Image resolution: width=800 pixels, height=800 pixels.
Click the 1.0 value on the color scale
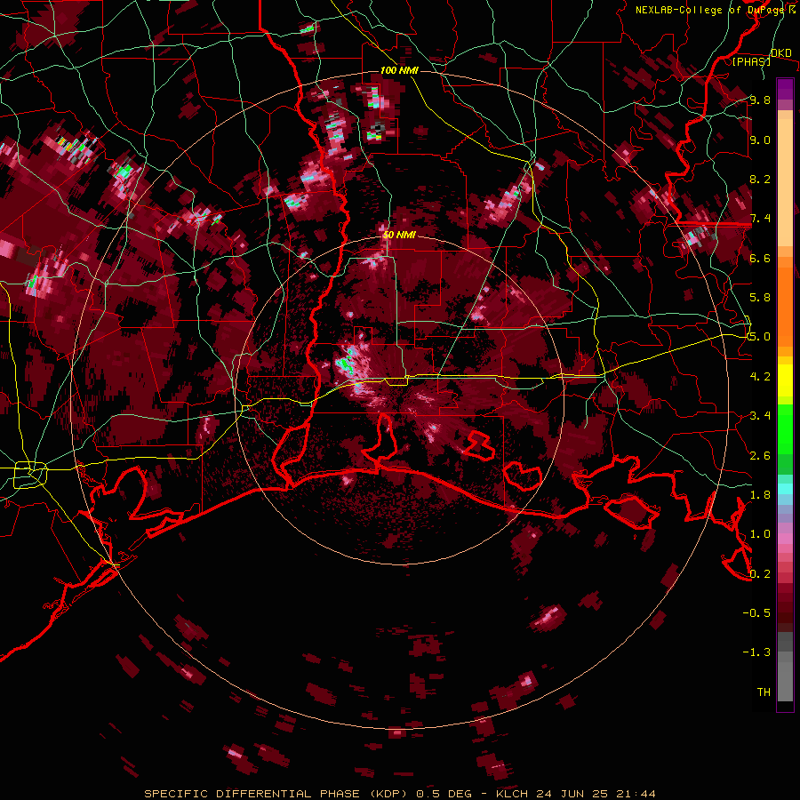760,534
